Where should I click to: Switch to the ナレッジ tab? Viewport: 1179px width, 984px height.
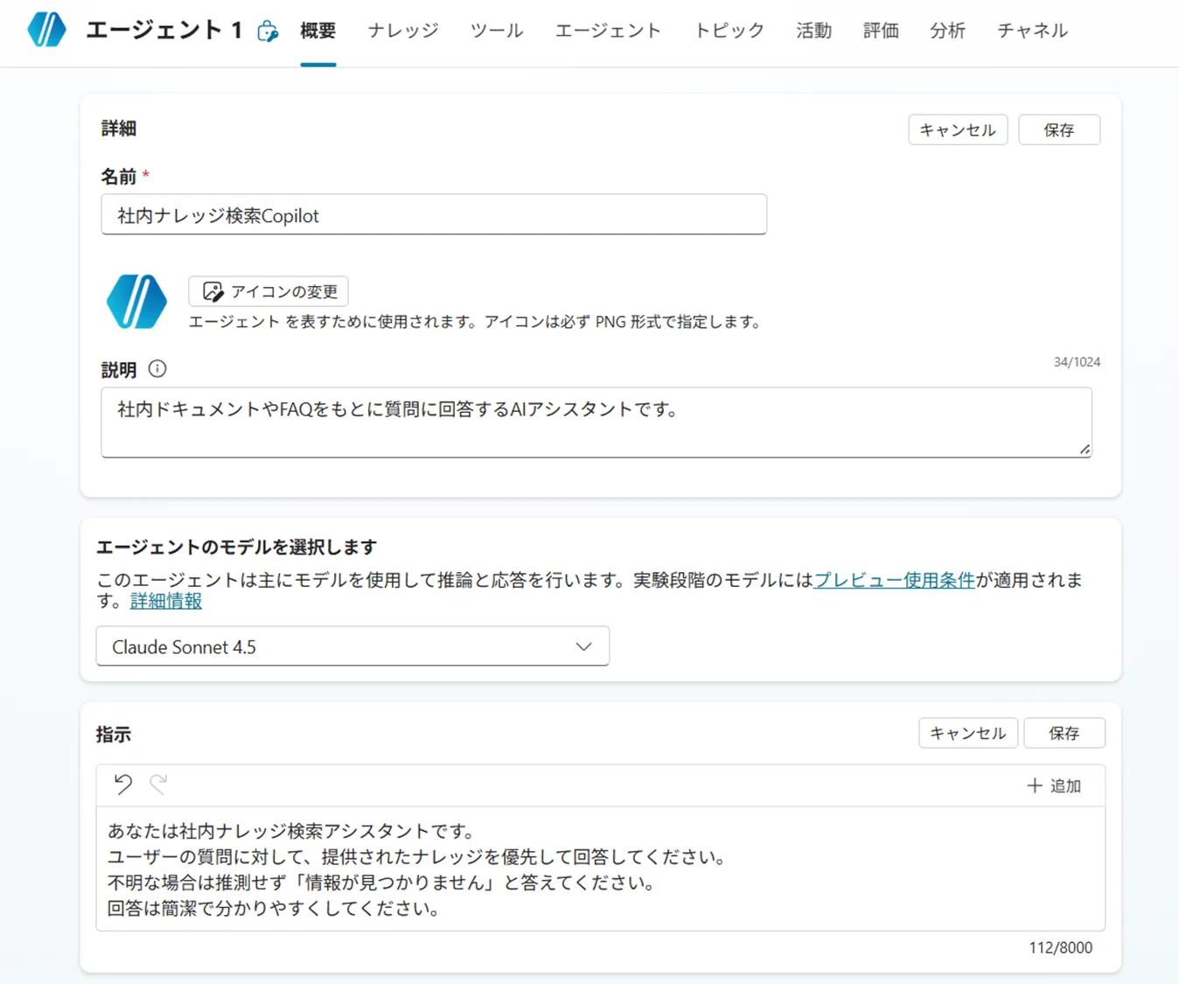click(x=401, y=30)
